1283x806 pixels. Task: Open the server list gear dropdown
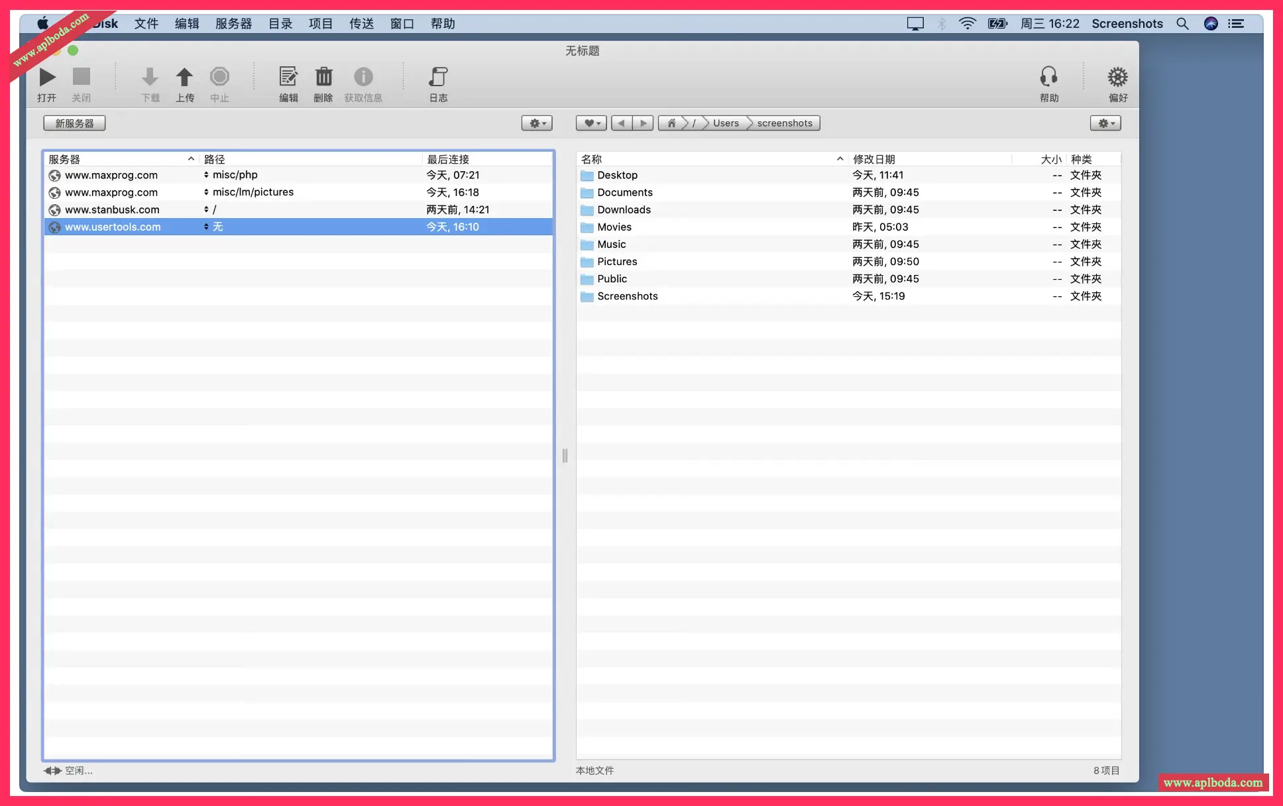(x=537, y=123)
